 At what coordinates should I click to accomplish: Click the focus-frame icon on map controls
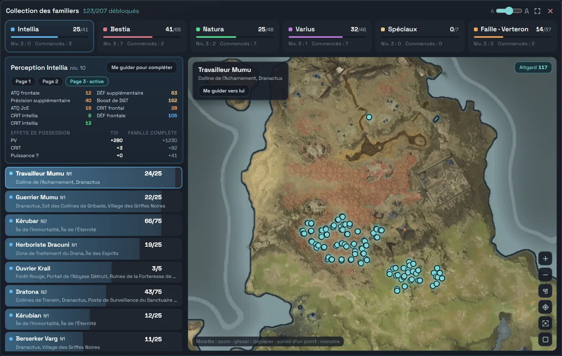pos(545,323)
